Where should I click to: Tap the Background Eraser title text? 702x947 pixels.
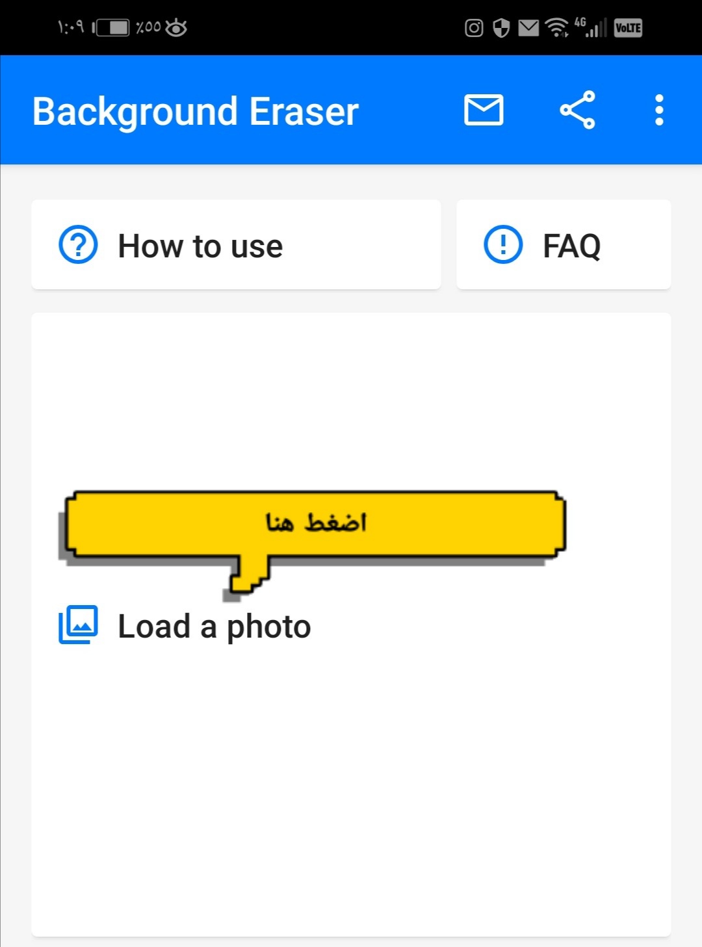195,112
